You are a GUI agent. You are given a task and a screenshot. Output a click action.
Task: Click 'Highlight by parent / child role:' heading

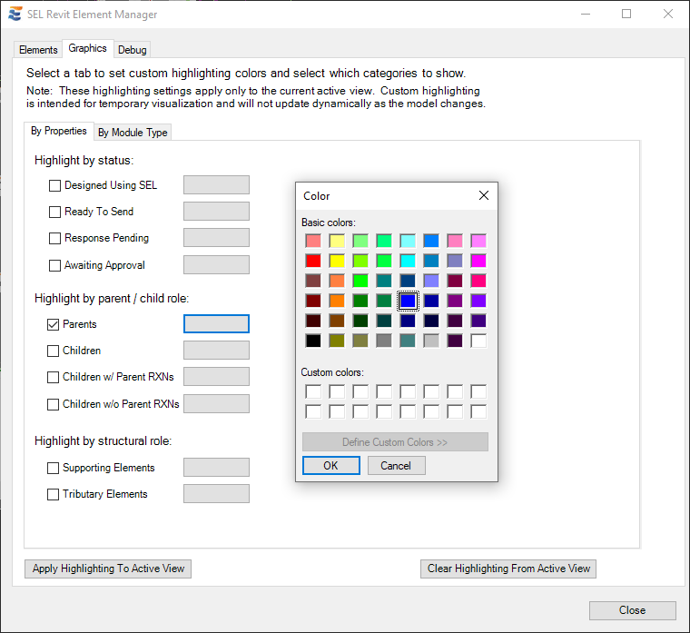click(112, 299)
